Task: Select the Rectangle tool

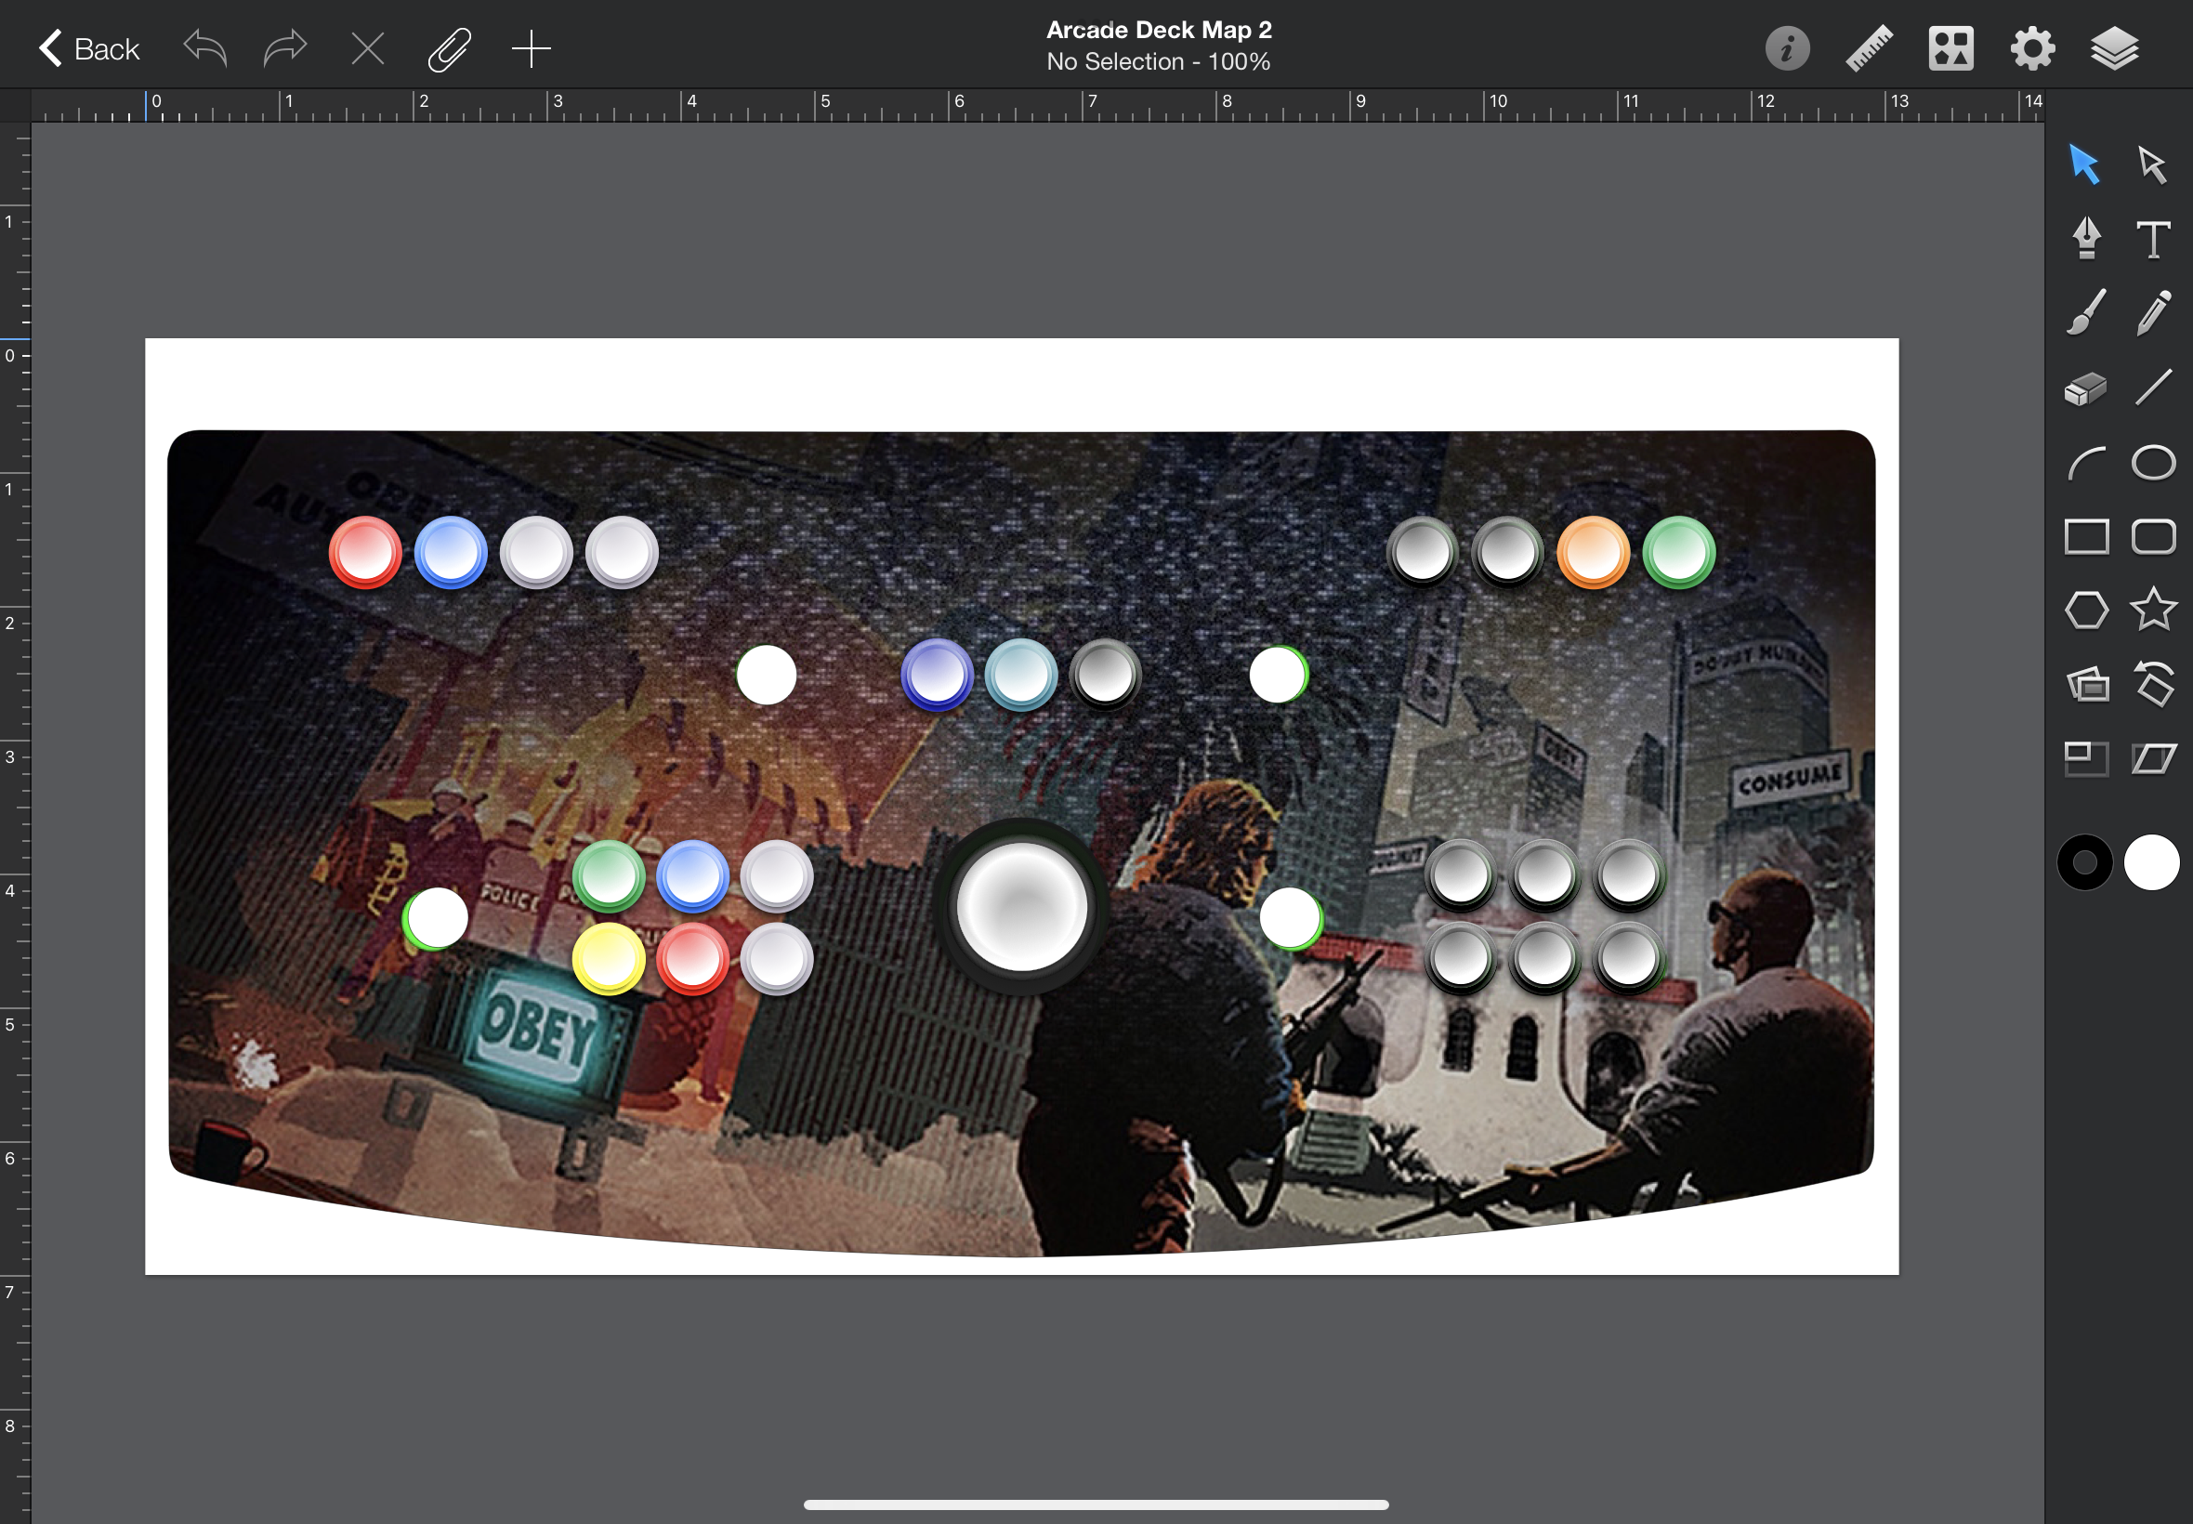Action: [2086, 536]
